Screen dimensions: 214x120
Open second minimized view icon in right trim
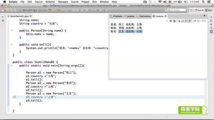tap(211, 24)
